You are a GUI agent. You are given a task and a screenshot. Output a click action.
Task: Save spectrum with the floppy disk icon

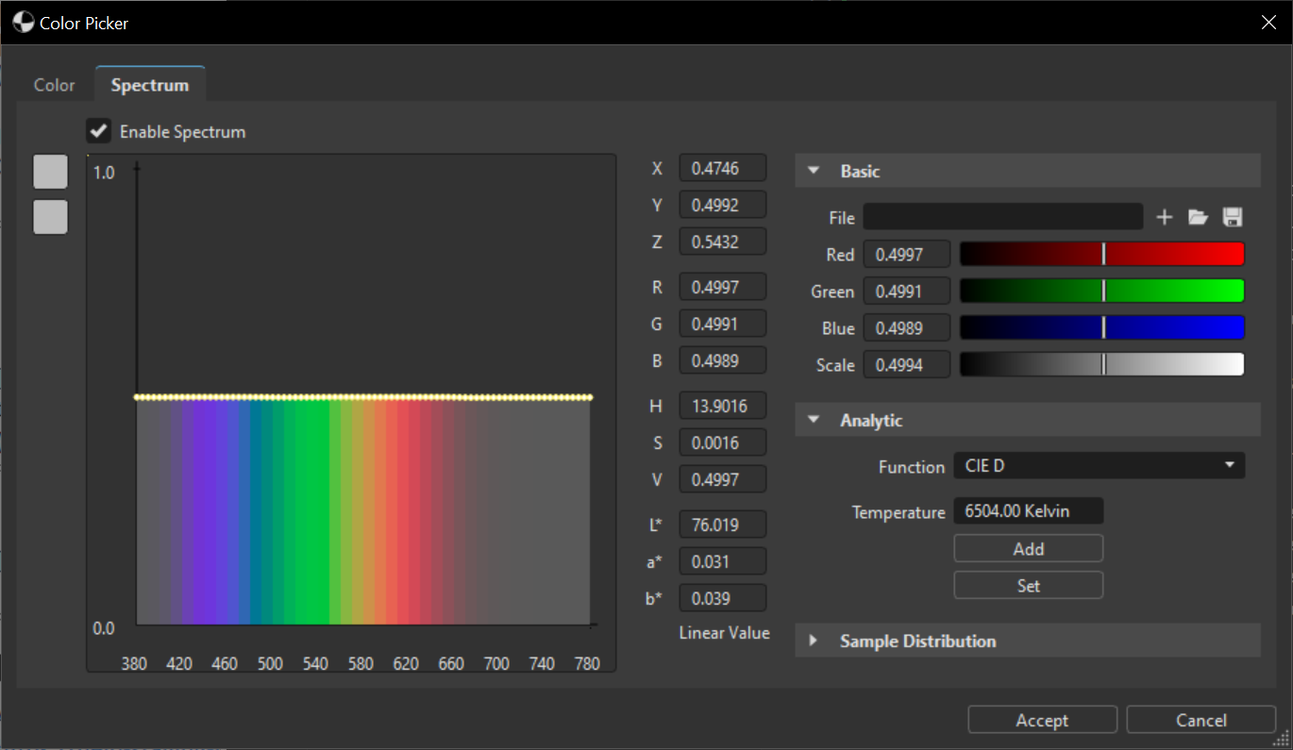pos(1232,218)
